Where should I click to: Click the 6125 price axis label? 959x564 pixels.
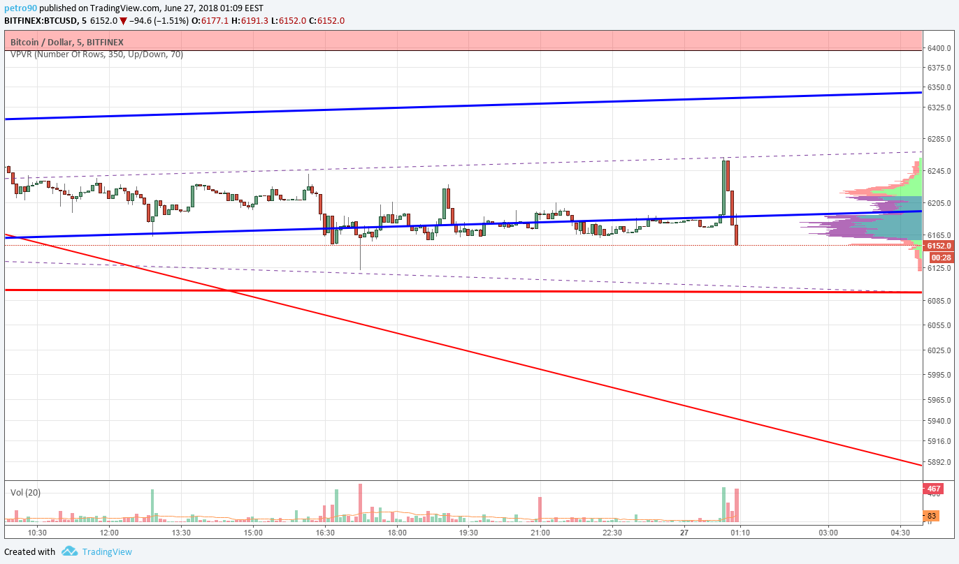(940, 268)
